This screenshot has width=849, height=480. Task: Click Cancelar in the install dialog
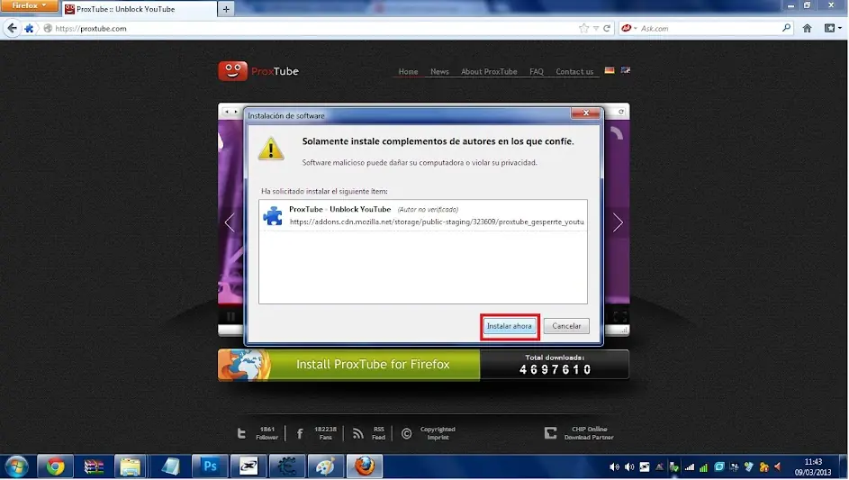click(x=566, y=326)
